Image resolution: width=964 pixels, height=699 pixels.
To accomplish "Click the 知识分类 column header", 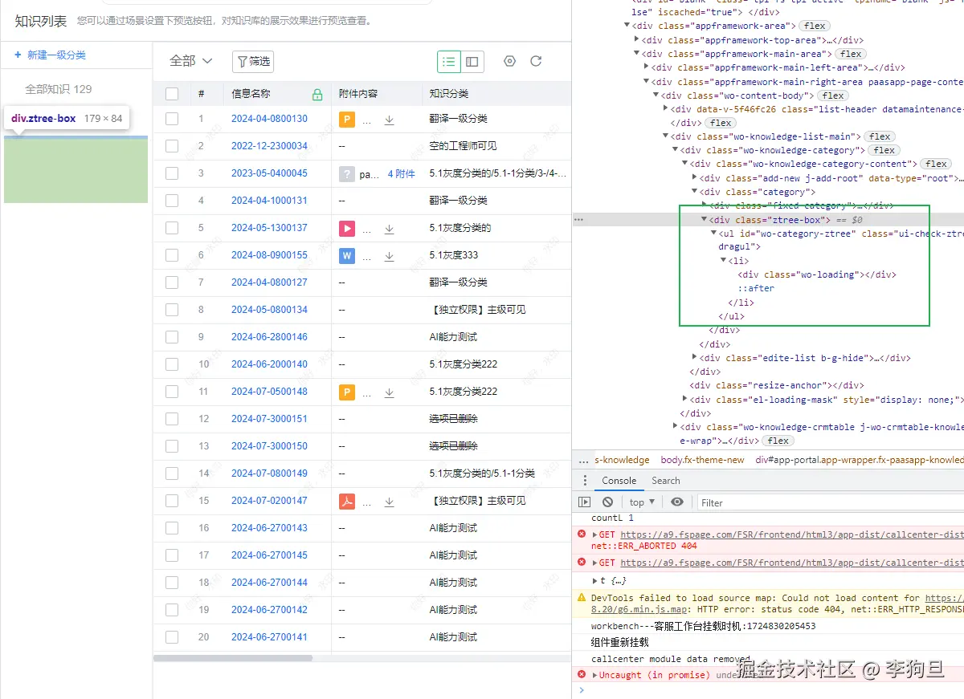I will (x=449, y=94).
